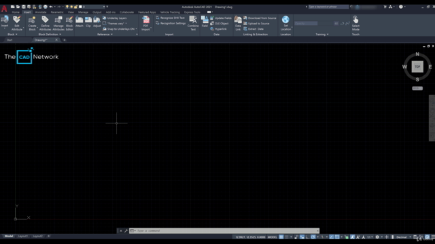Viewport: 435px width, 244px height.
Task: Click the Undo arrow in Quick Access toolbar
Action: [51, 7]
